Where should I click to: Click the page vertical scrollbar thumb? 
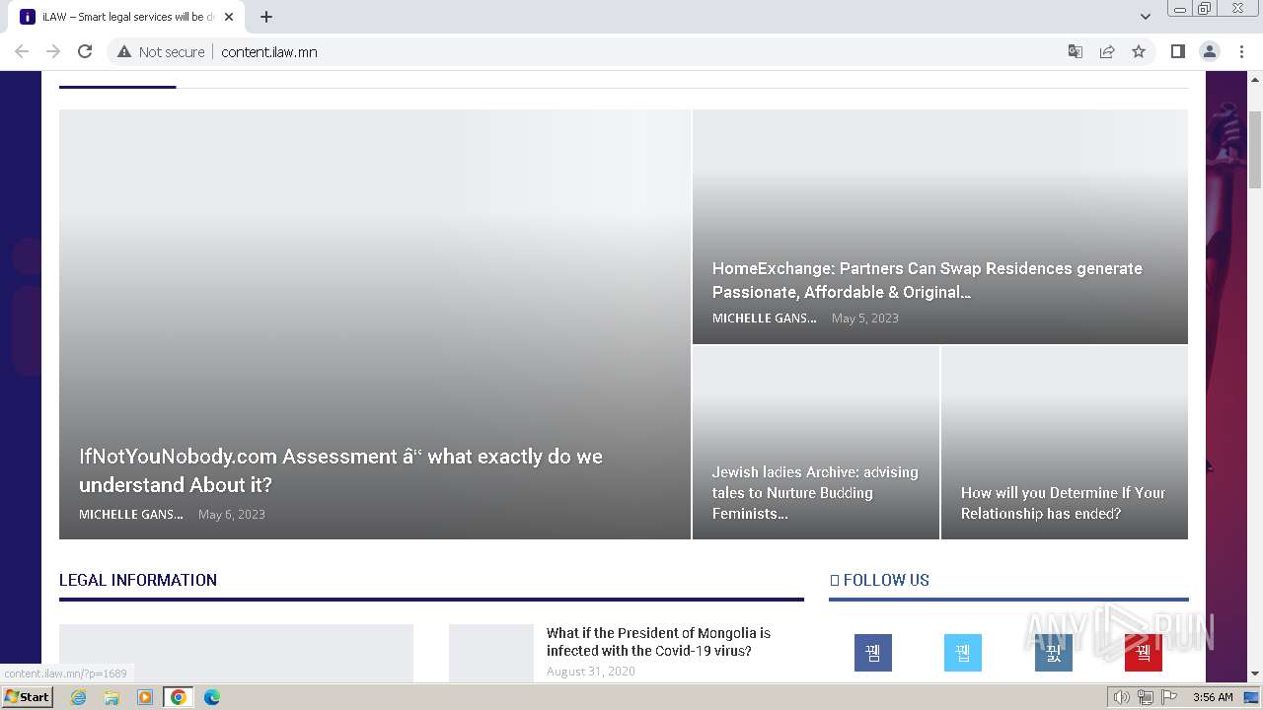1255,149
